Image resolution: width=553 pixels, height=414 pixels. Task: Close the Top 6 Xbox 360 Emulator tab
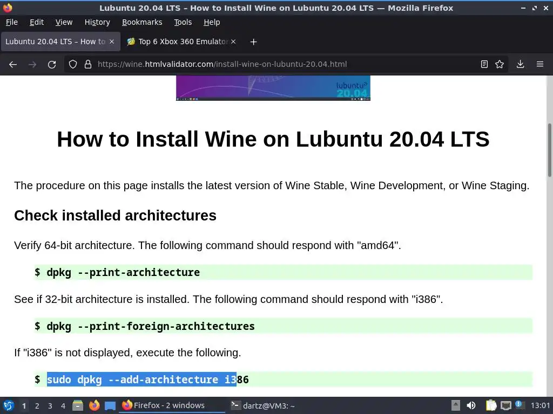click(x=233, y=42)
